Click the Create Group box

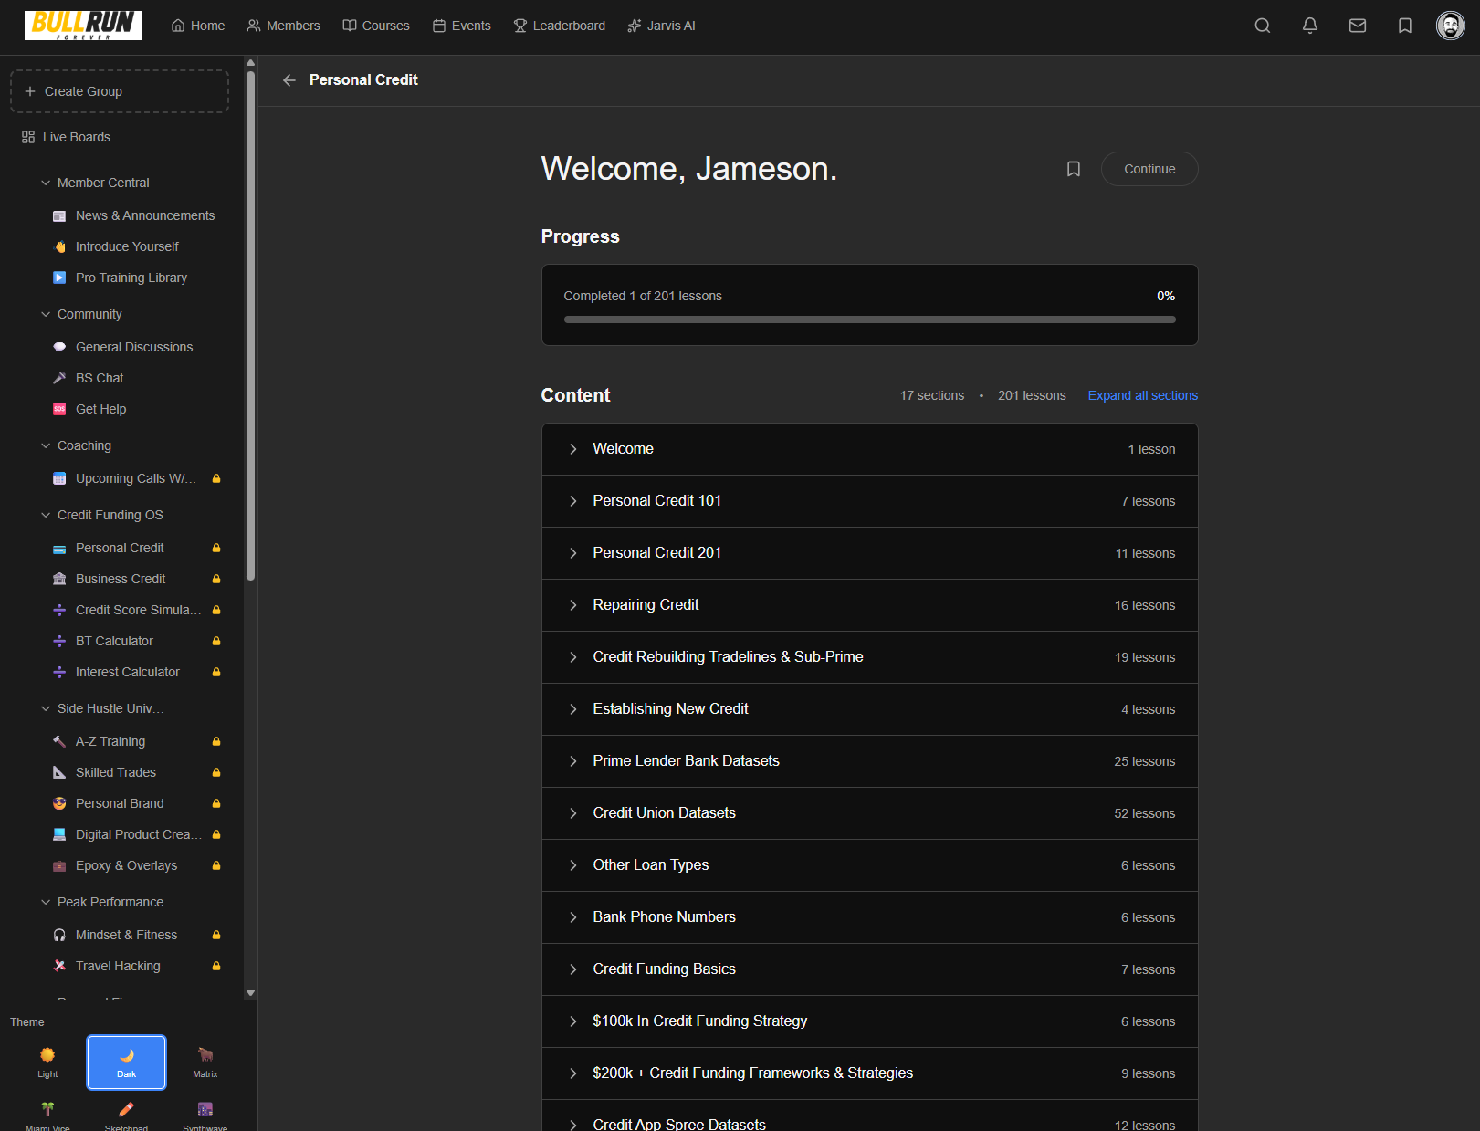tap(120, 91)
